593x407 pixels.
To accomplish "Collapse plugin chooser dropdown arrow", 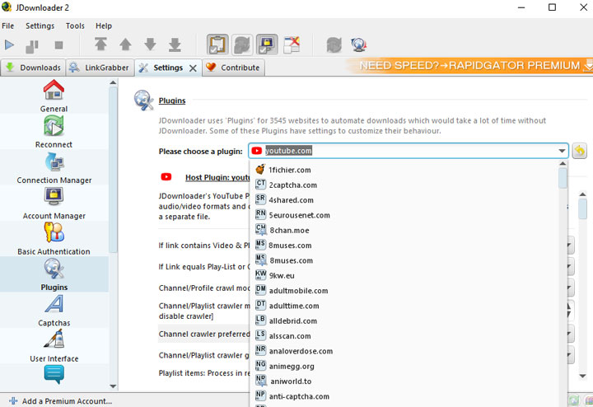I will 562,151.
